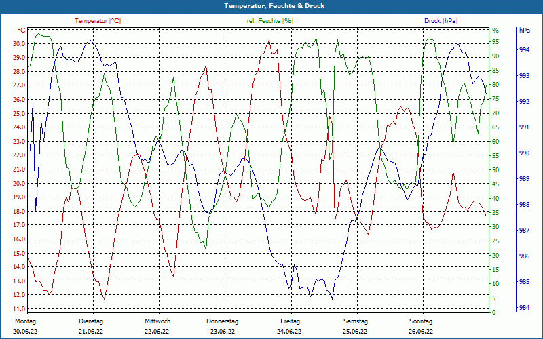Click the "984" pressure axis value
This screenshot has width=543, height=339.
(525, 308)
